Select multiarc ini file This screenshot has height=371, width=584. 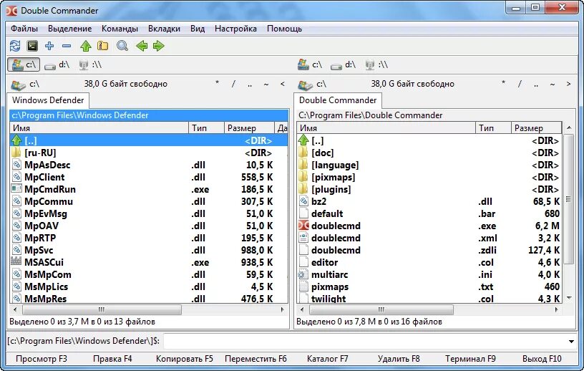point(429,275)
